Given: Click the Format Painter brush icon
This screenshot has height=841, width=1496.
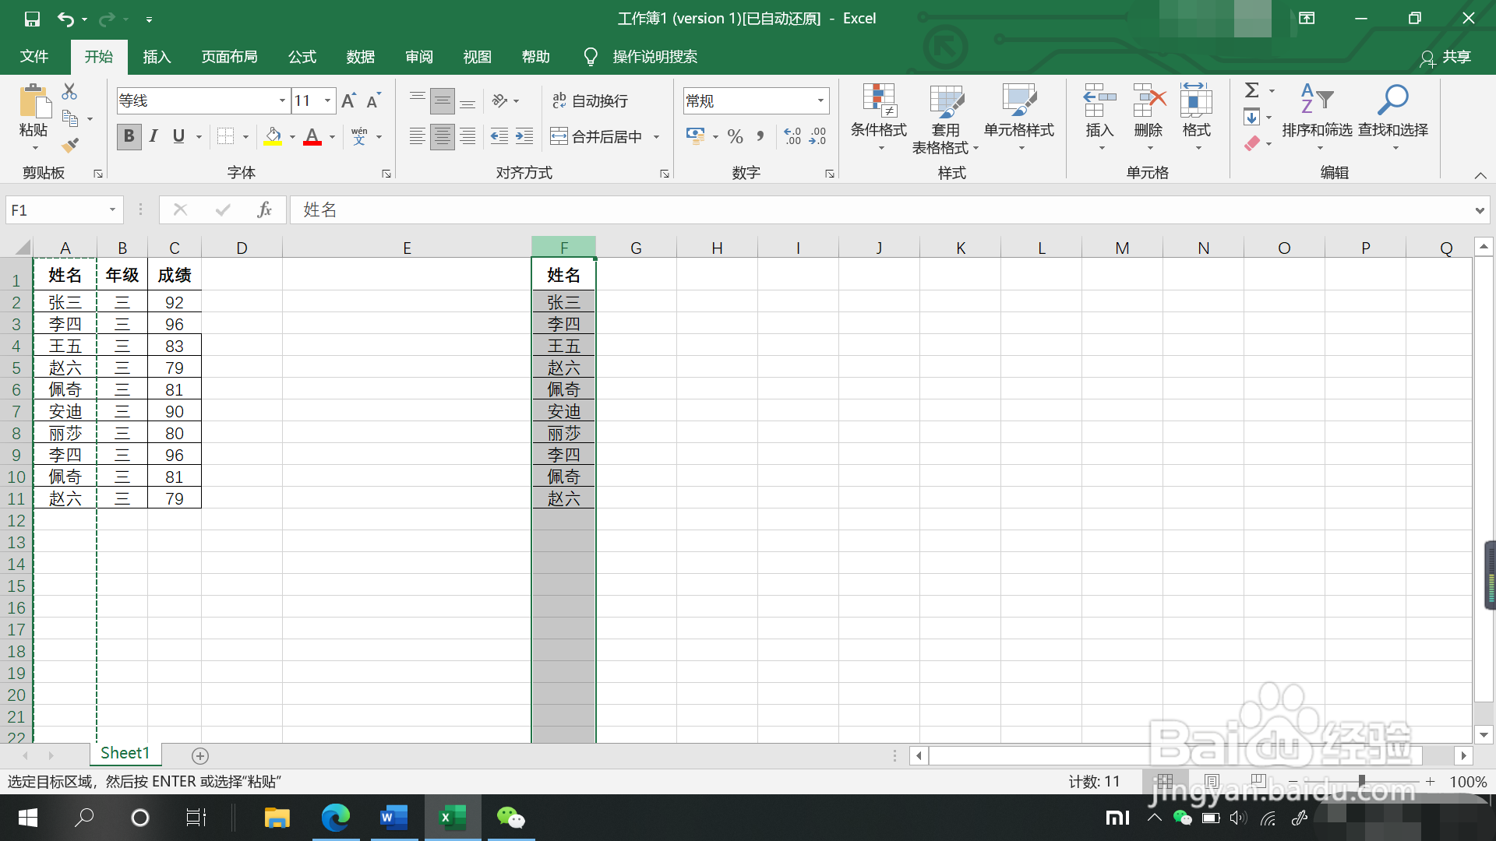Looking at the screenshot, I should pos(70,145).
